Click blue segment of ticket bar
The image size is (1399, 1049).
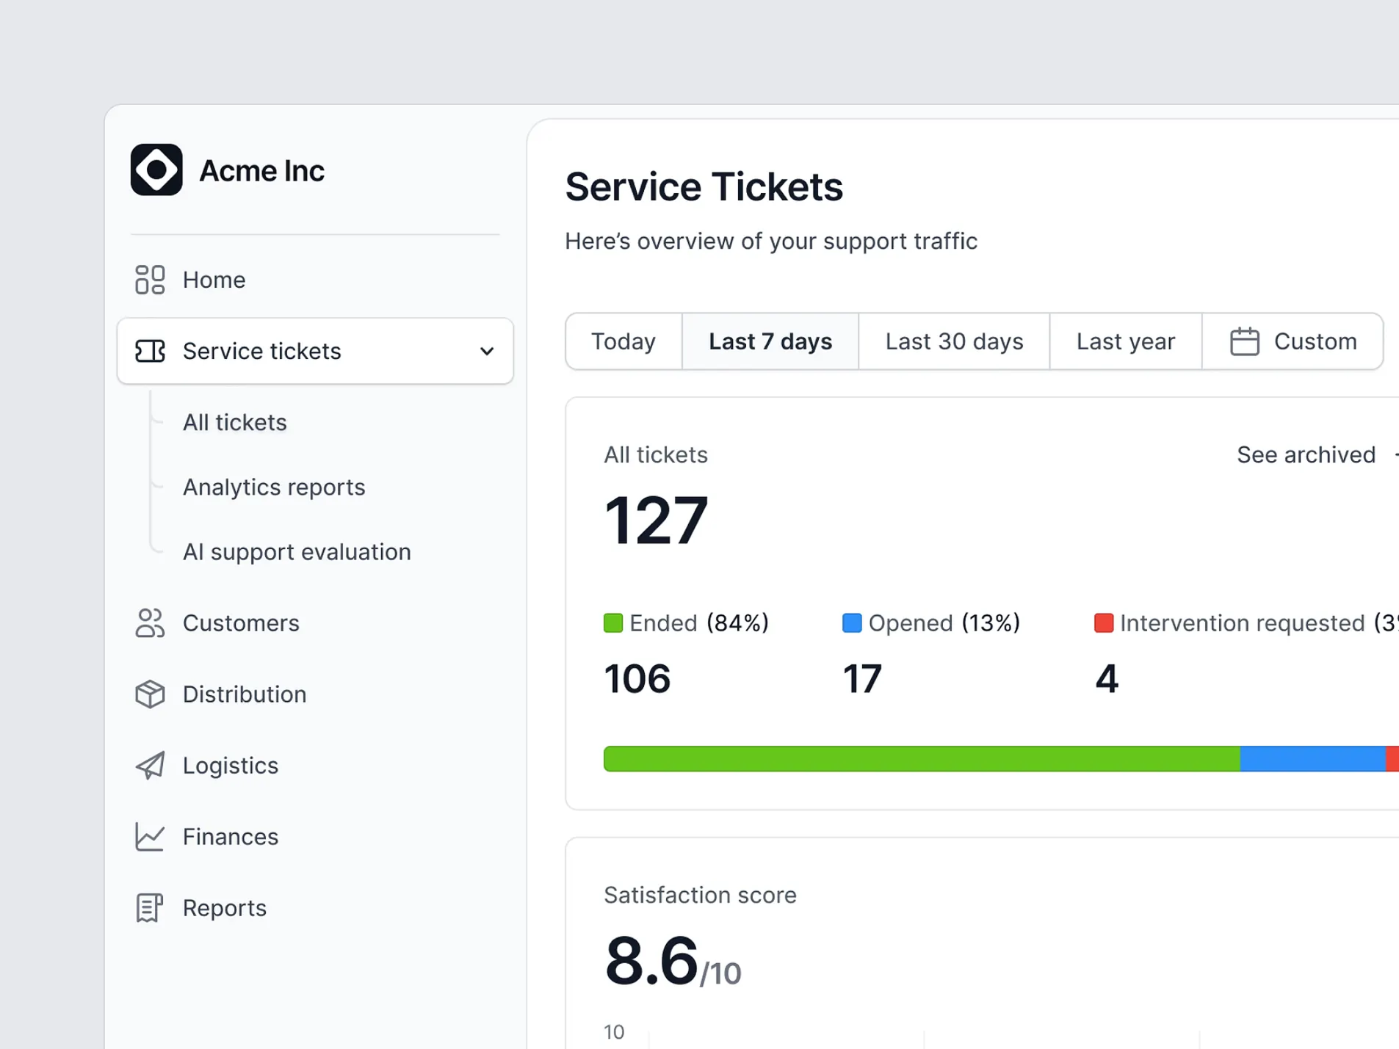[1312, 758]
